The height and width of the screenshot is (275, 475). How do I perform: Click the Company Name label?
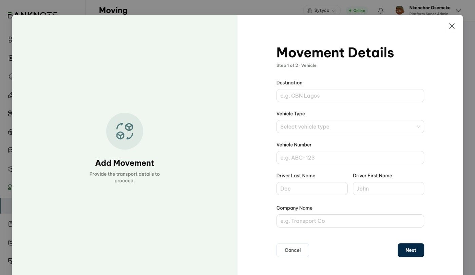click(294, 208)
